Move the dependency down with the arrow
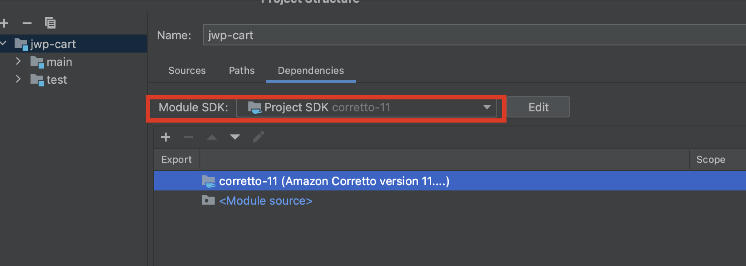The image size is (746, 266). 235,137
